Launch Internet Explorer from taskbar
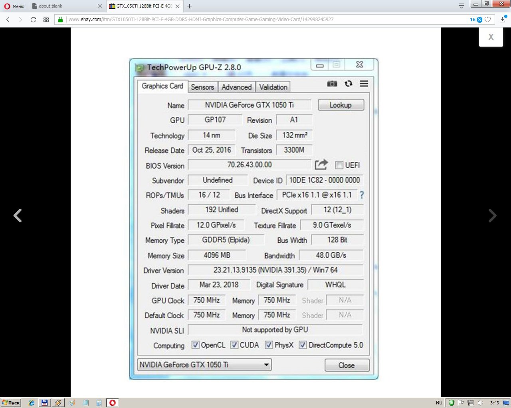 [32, 403]
